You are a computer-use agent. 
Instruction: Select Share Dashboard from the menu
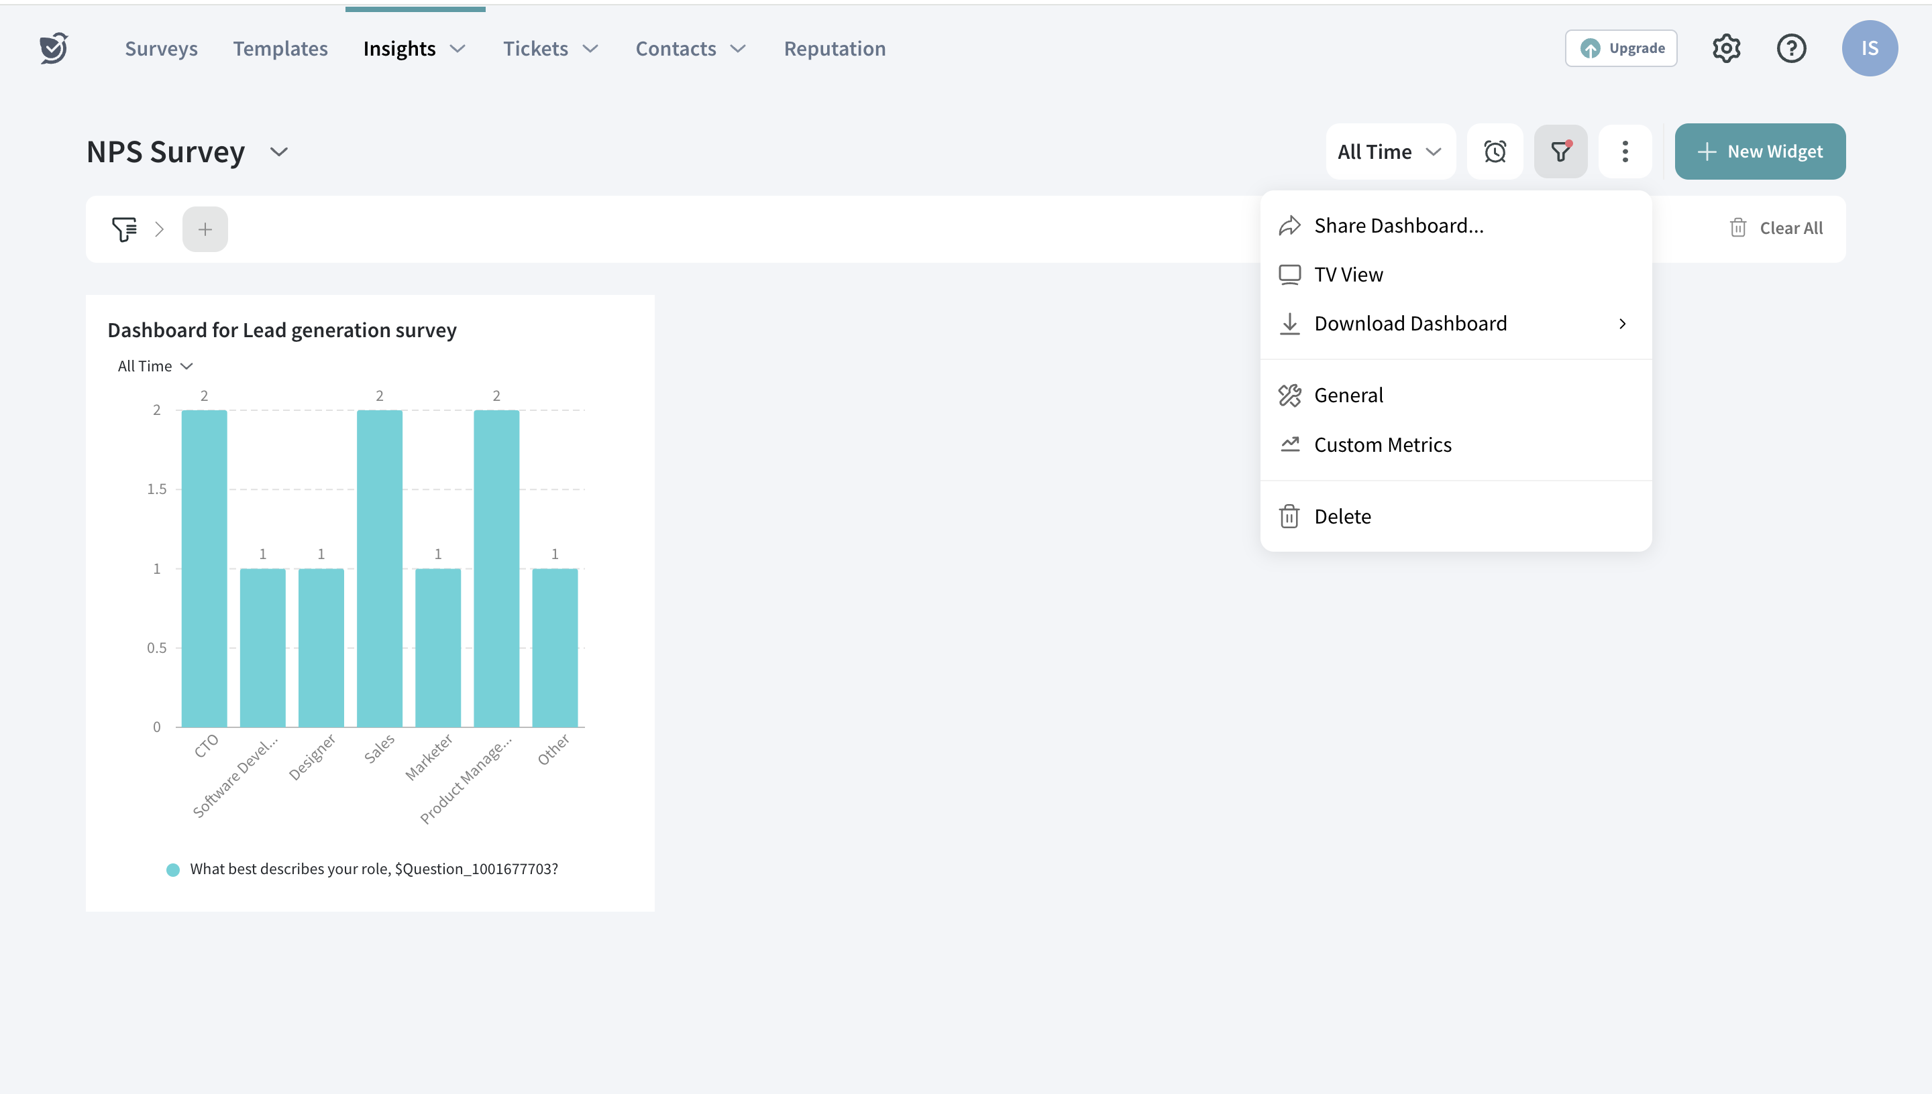(x=1398, y=225)
